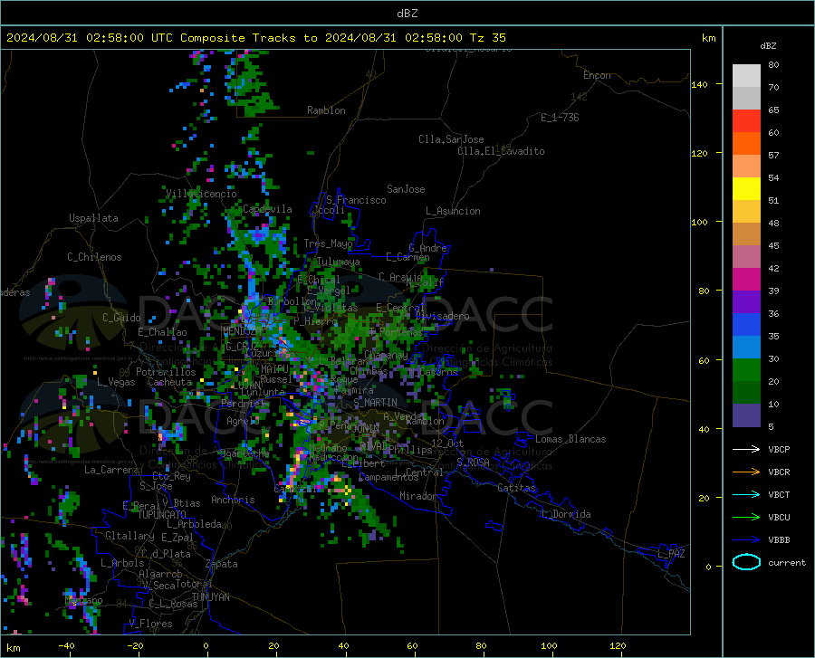The image size is (815, 658).
Task: Click the green VBCU arrow icon
Action: [x=746, y=518]
